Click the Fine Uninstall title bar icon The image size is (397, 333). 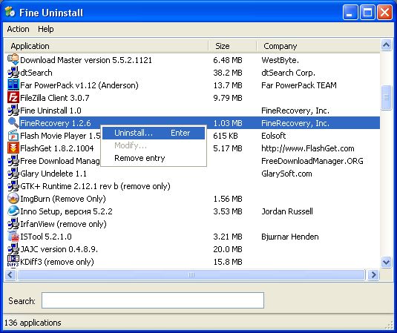click(10, 12)
